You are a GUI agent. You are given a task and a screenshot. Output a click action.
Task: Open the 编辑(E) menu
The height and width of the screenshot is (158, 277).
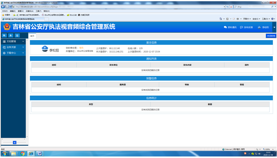click(13, 11)
